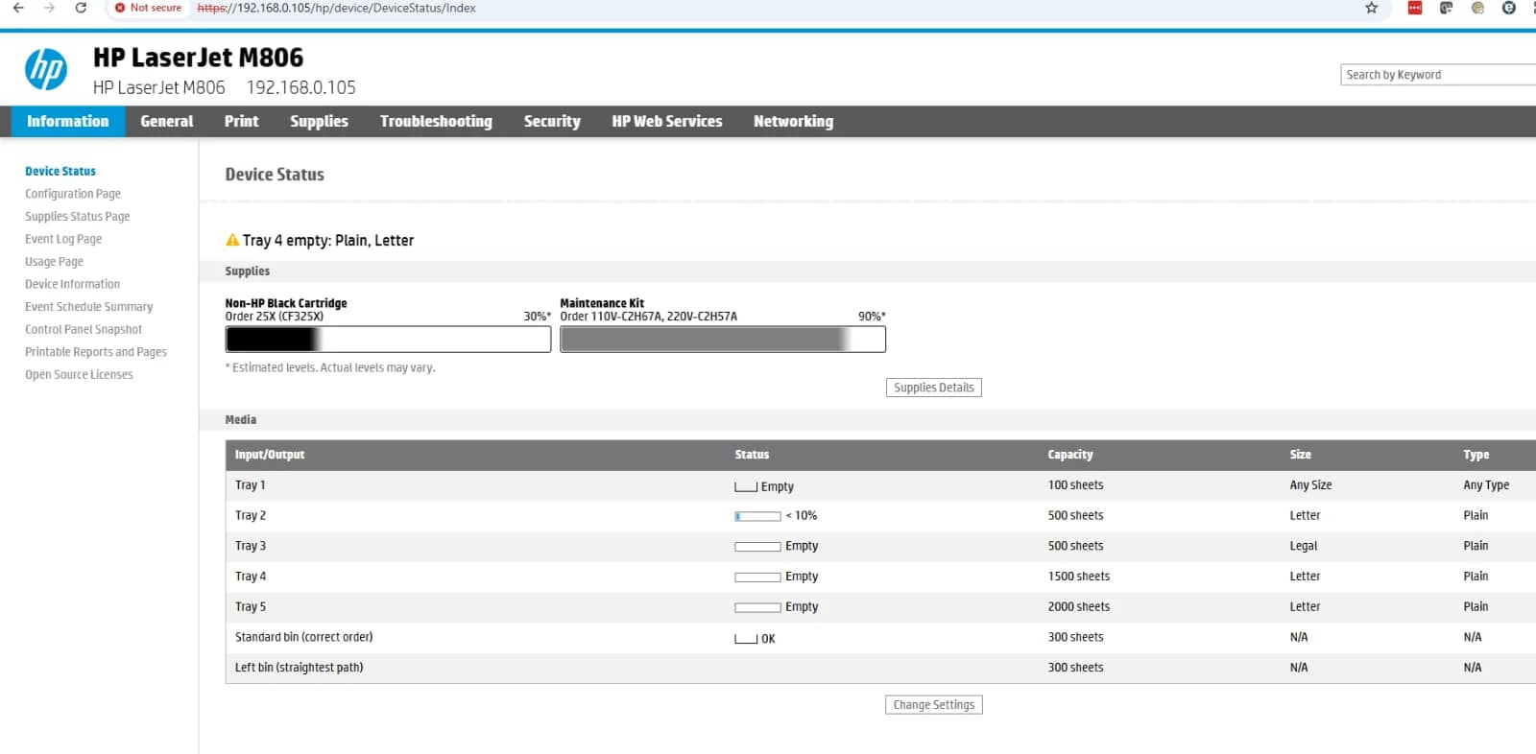Select Device Status in the sidebar
Screen dimensions: 1536x754
pos(60,172)
